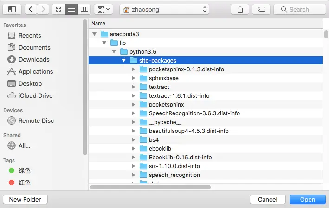Open Documents in the sidebar
This screenshot has width=329, height=208.
pyautogui.click(x=34, y=48)
